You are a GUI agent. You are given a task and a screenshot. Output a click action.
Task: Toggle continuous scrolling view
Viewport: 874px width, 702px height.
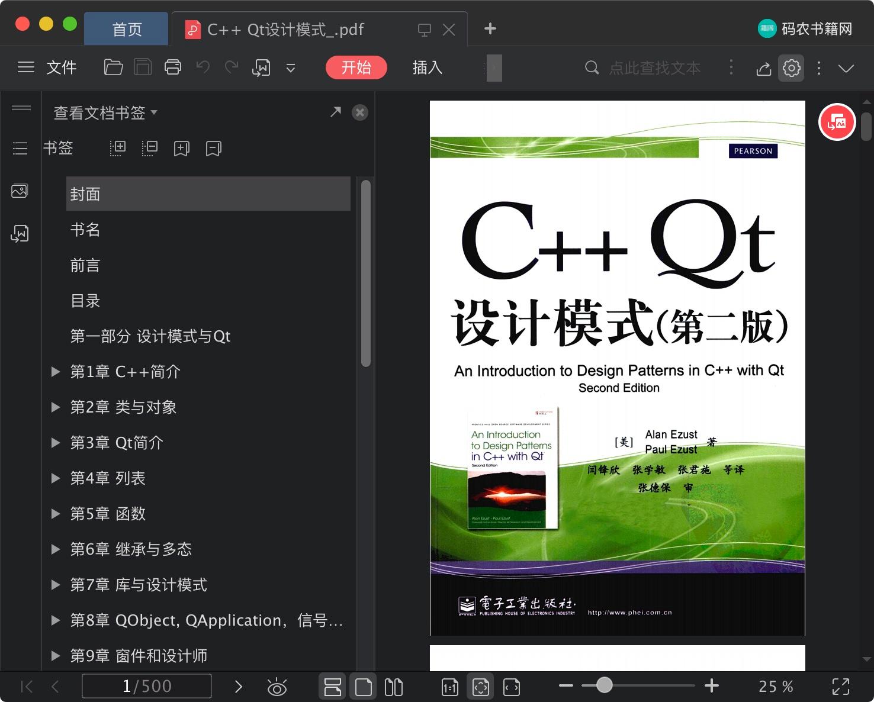coord(333,687)
